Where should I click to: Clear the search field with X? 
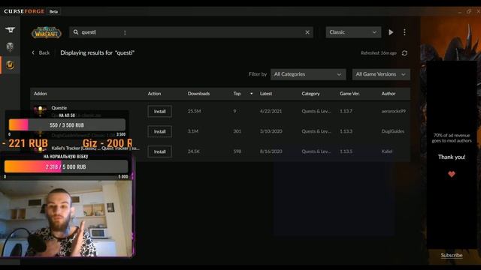point(307,32)
